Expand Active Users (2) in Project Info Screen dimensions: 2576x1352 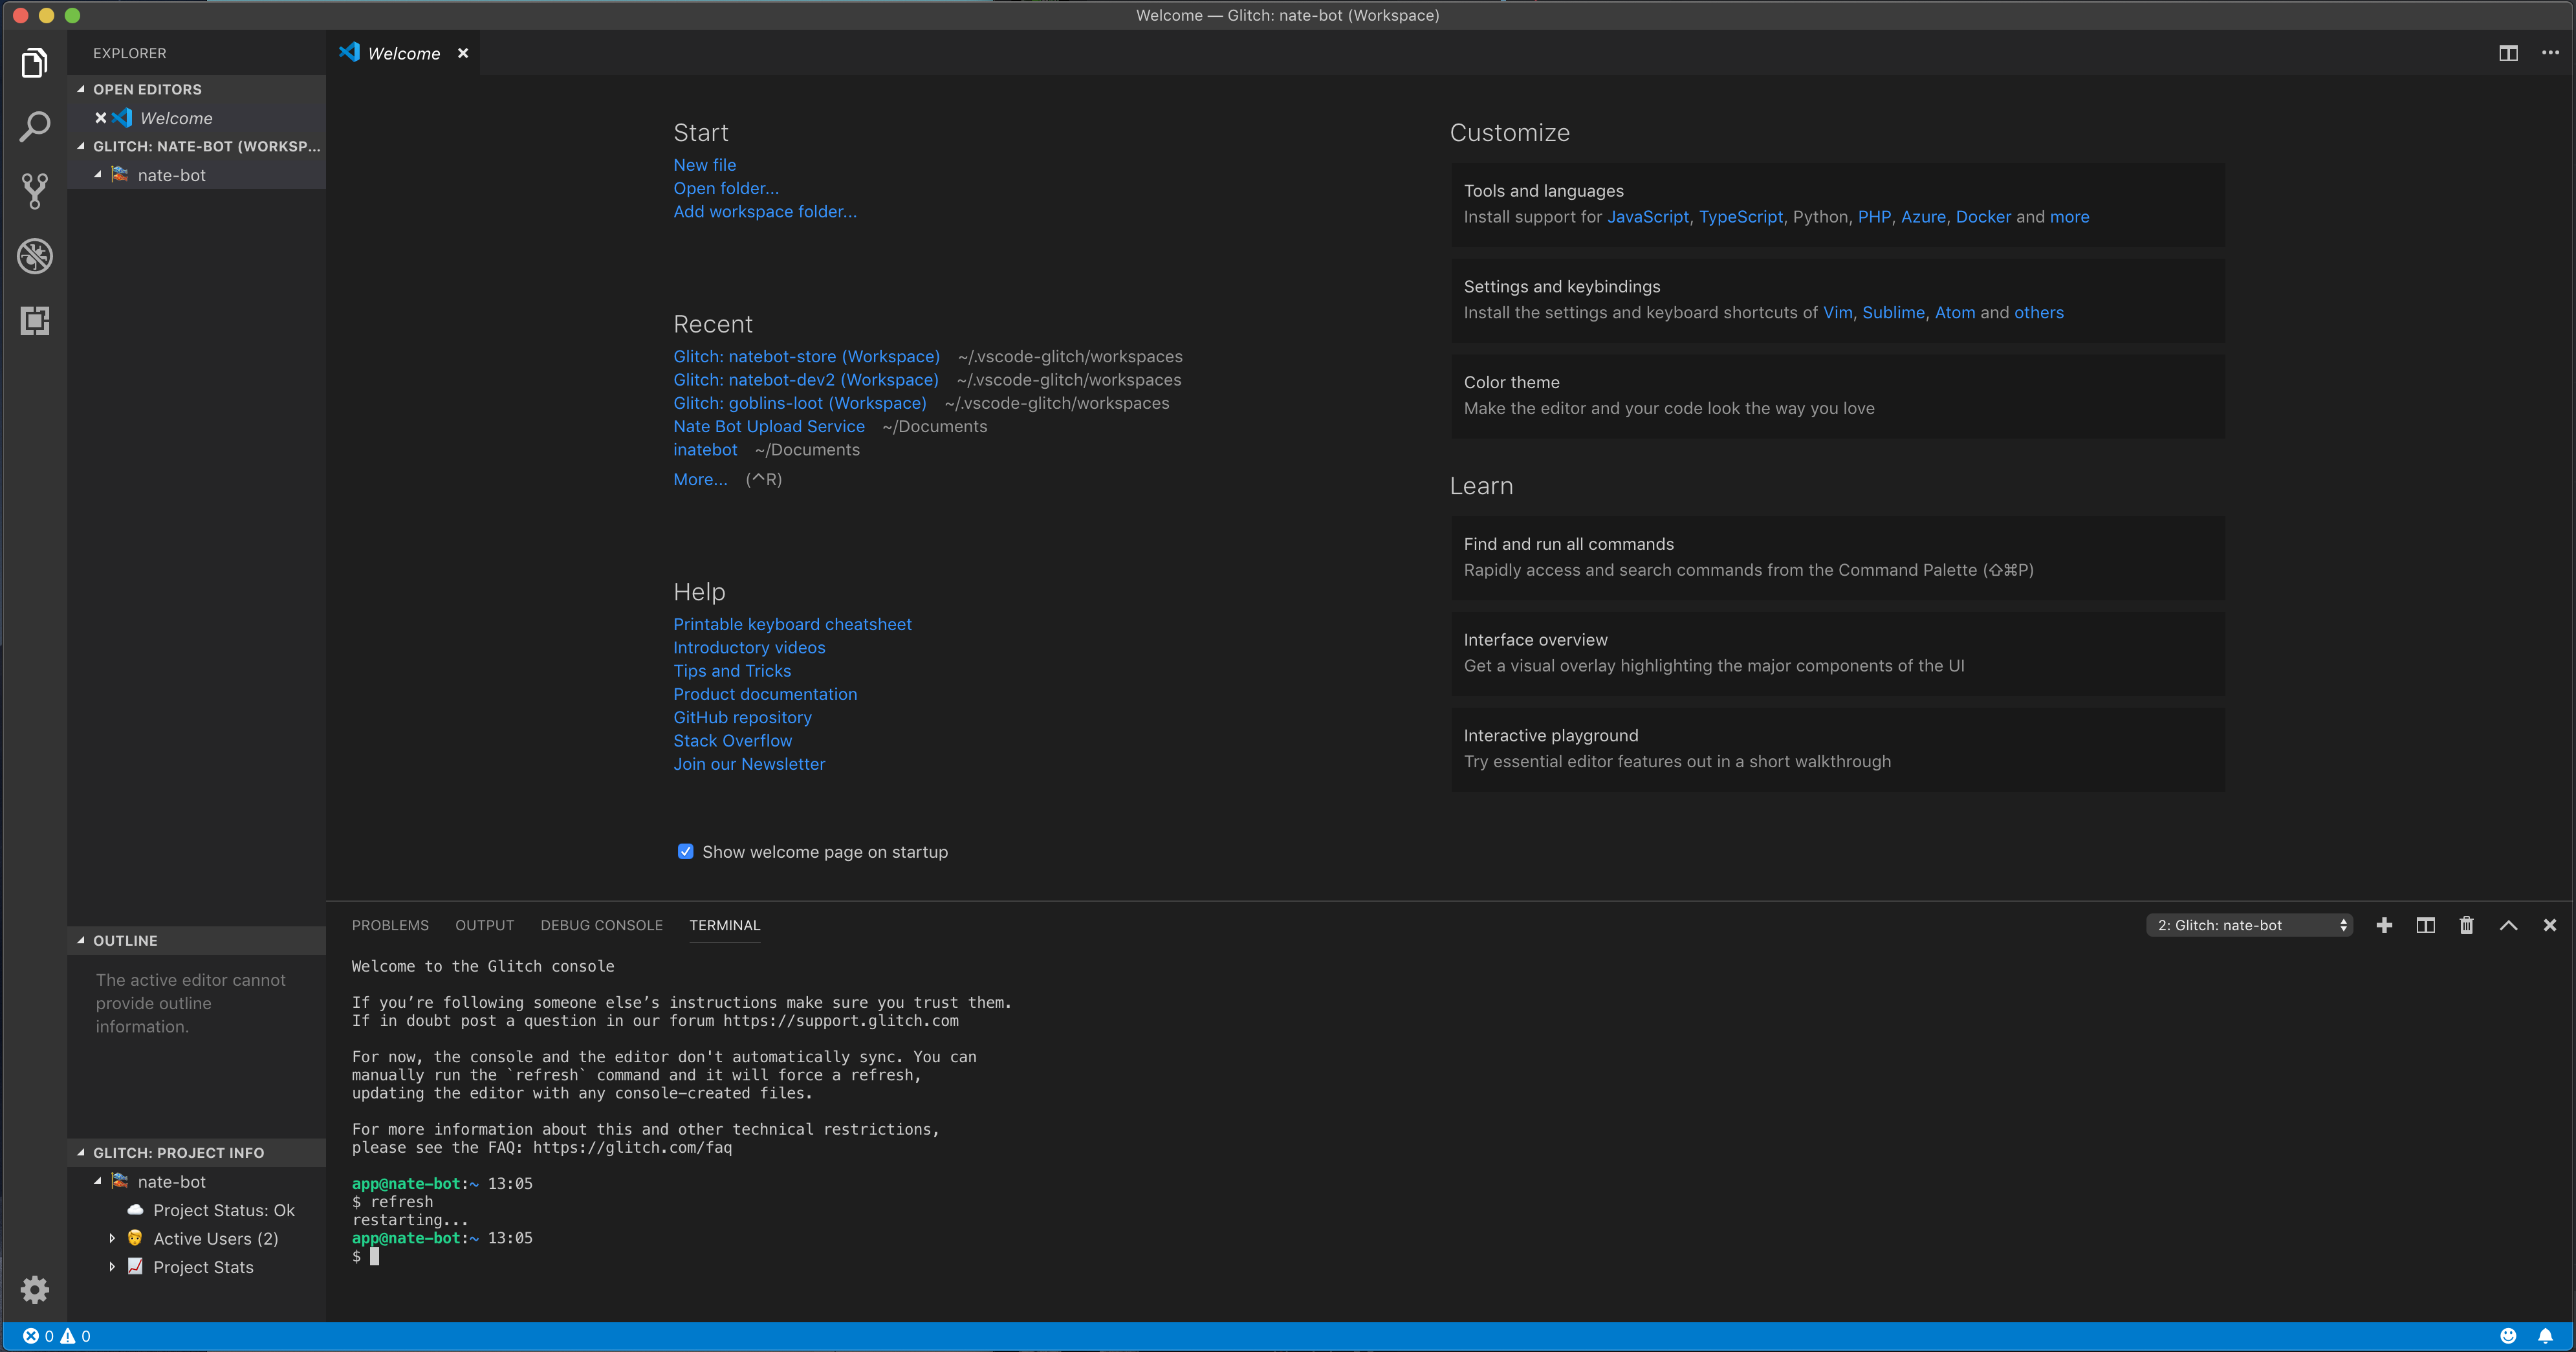(215, 1238)
